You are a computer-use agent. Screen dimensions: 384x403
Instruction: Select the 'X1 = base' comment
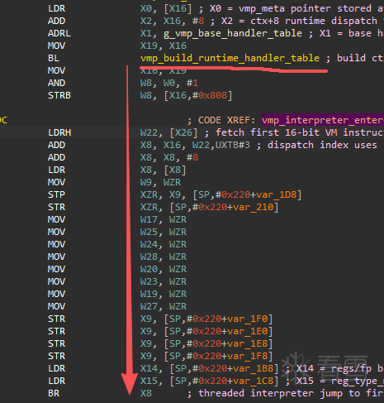coord(346,33)
